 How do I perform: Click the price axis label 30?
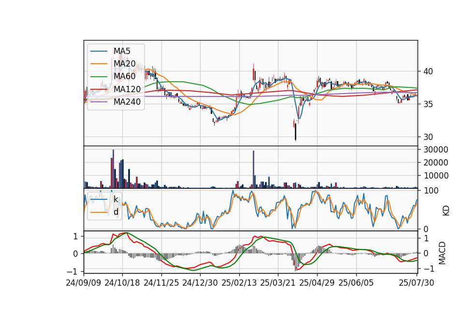click(x=428, y=137)
